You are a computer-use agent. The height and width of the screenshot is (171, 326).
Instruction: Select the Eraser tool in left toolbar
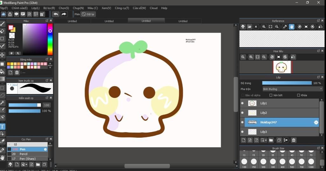(2, 31)
